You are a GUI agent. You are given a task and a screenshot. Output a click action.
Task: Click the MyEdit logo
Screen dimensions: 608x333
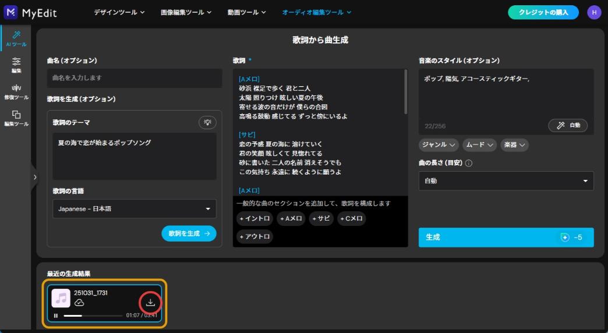[30, 12]
